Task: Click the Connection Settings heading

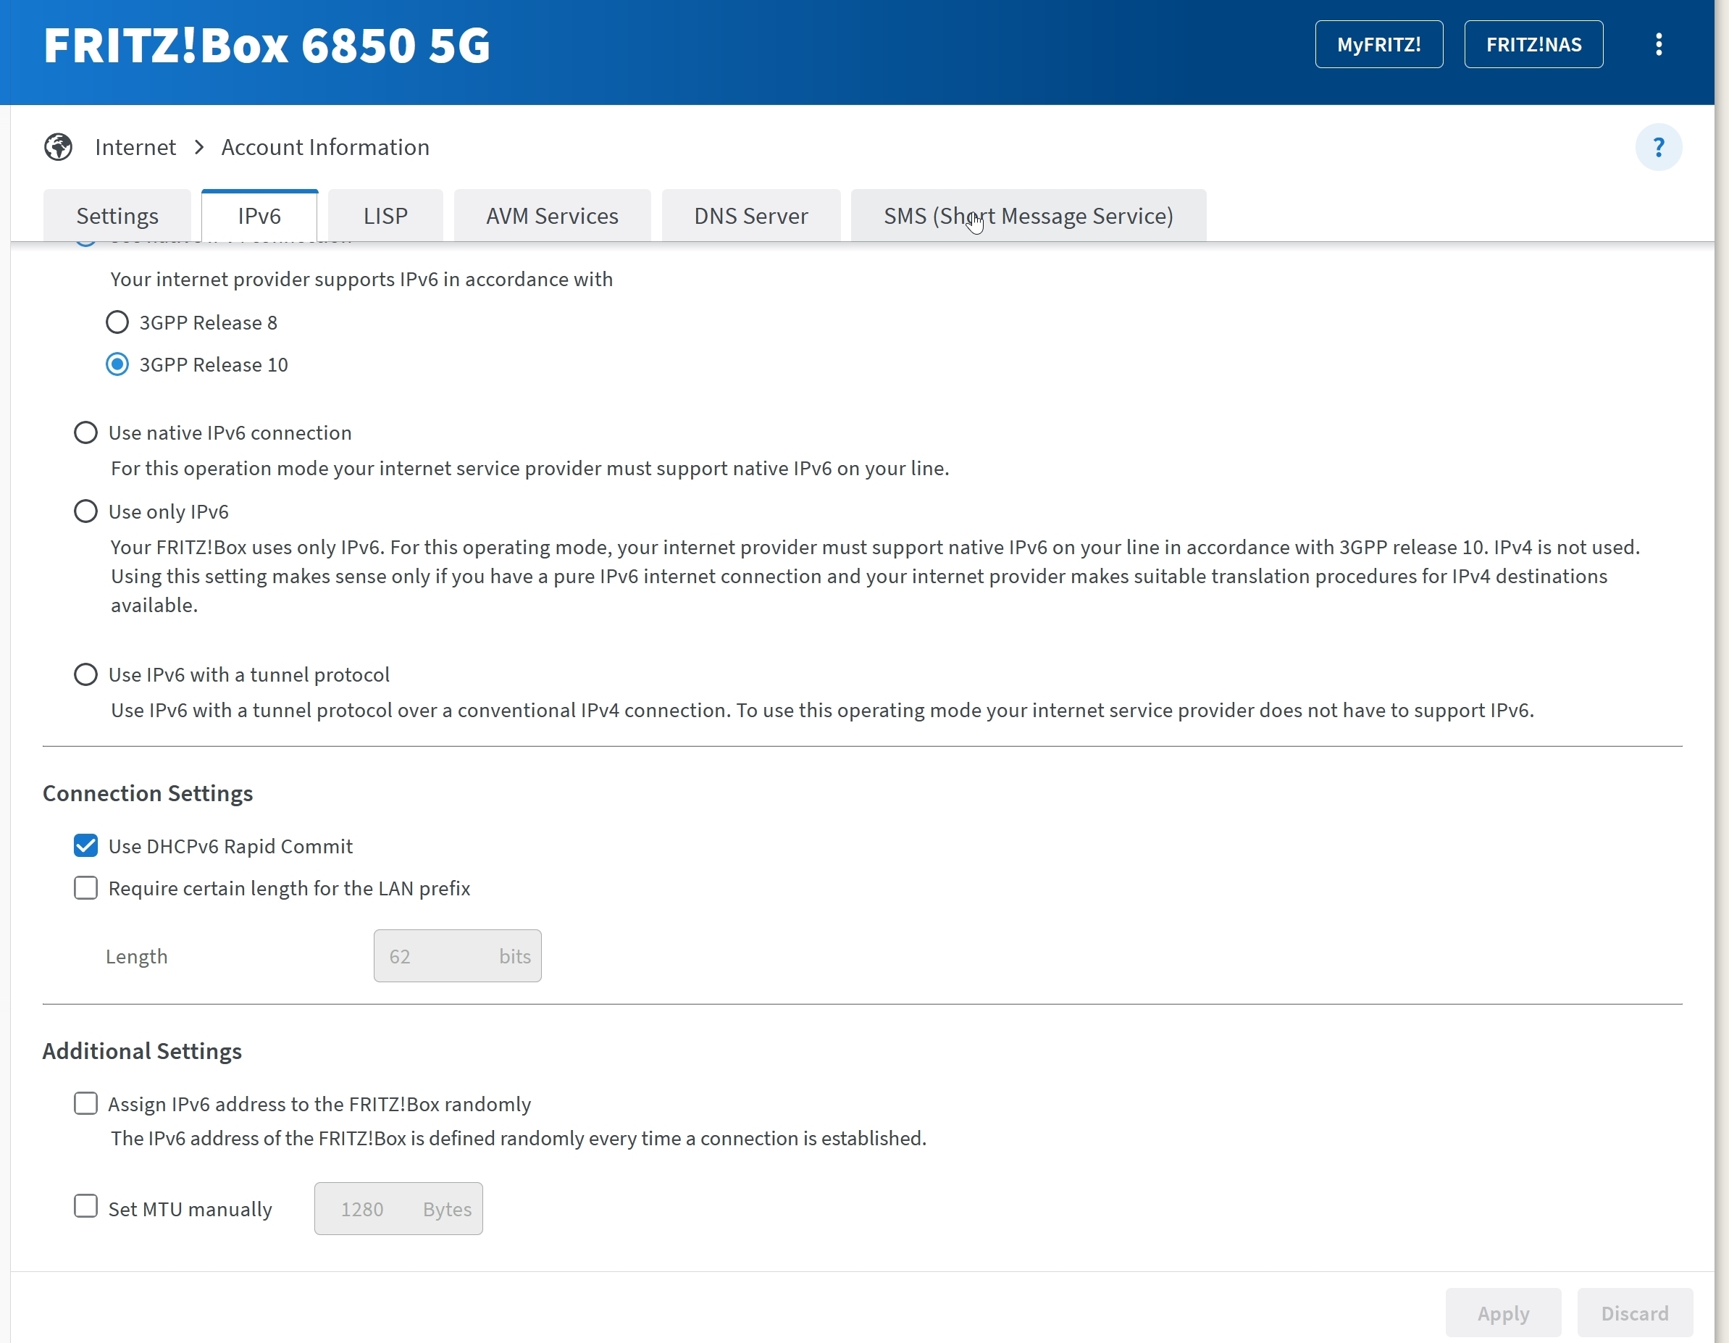Action: tap(148, 793)
